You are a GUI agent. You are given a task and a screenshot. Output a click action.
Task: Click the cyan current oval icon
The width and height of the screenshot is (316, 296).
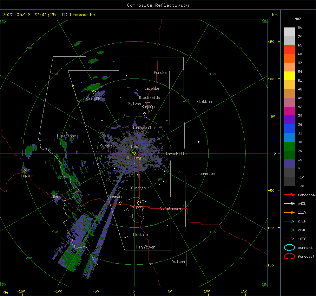pos(289,247)
